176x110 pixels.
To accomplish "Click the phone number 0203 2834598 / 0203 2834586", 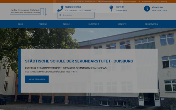I will pos(78,11).
